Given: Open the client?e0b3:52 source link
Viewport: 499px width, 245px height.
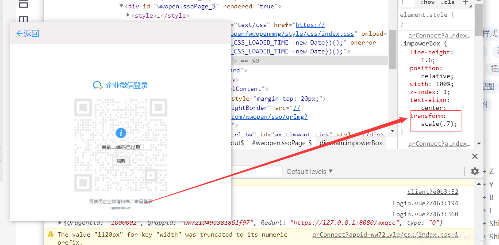Looking at the screenshot, I should (433, 192).
